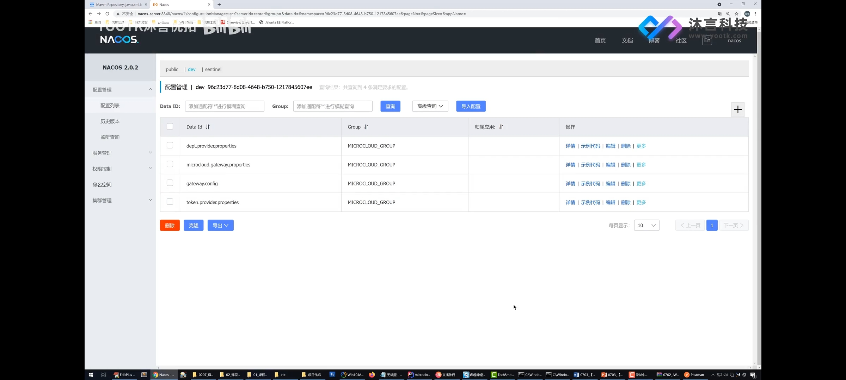Viewport: 846px width, 380px height.
Task: Select the dev namespace tab
Action: (x=191, y=69)
